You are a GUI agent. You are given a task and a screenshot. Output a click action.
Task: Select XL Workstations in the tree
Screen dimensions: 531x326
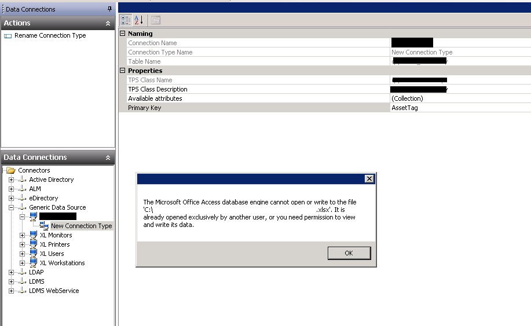[62, 263]
